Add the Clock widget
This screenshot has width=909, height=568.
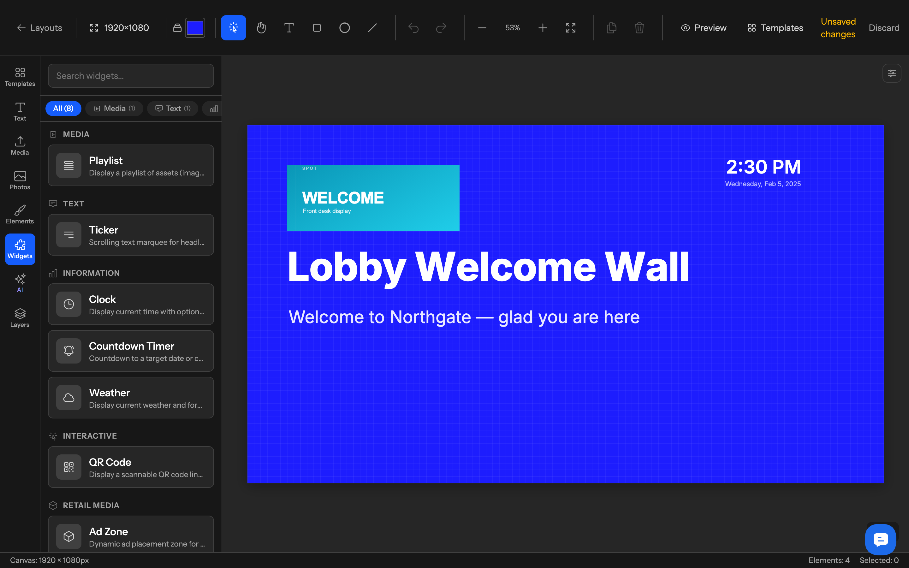point(131,304)
